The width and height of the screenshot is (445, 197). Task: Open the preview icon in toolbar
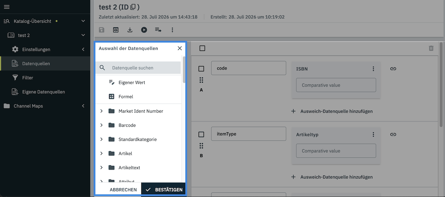116,30
